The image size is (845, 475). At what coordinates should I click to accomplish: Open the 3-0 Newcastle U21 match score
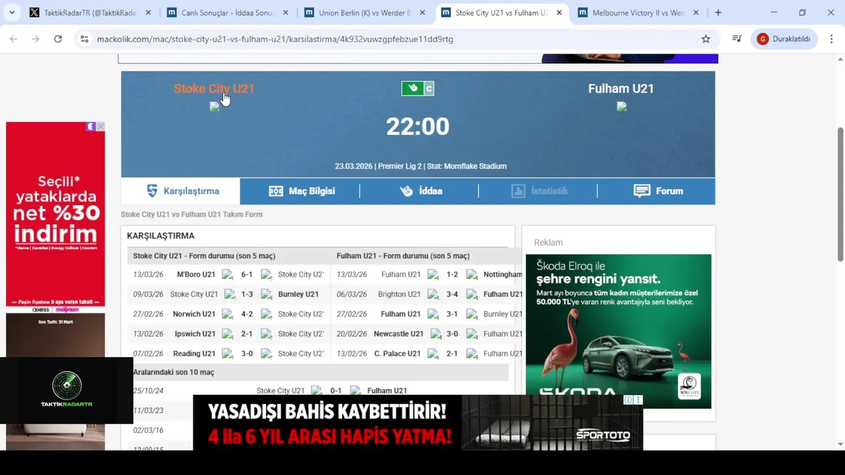[452, 334]
